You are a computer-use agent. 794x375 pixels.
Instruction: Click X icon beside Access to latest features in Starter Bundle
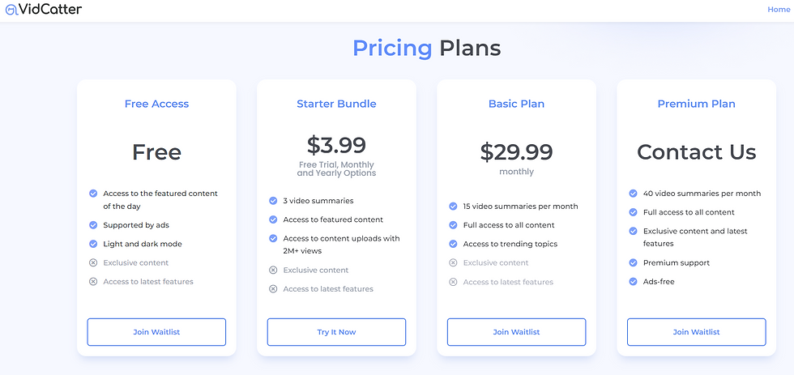tap(273, 289)
